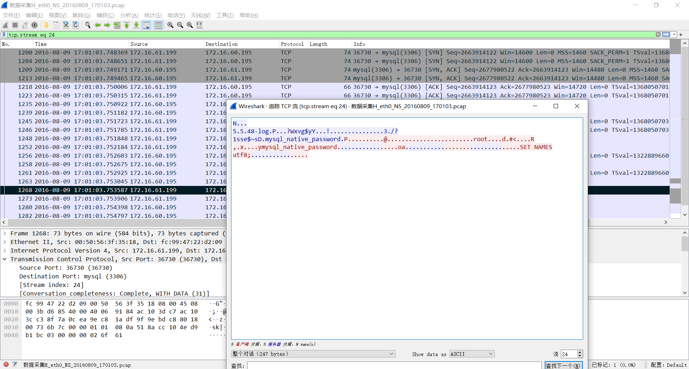Open the 统计(S) Statistics menu

point(153,15)
